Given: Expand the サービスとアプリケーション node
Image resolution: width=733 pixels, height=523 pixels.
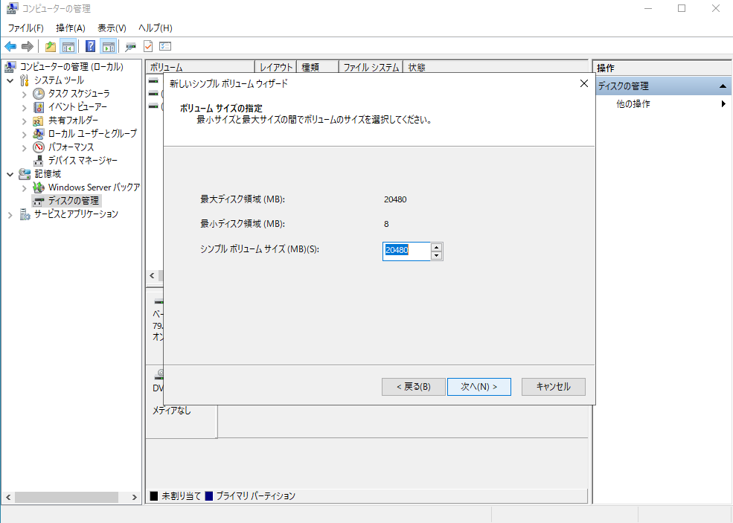Looking at the screenshot, I should pos(10,214).
